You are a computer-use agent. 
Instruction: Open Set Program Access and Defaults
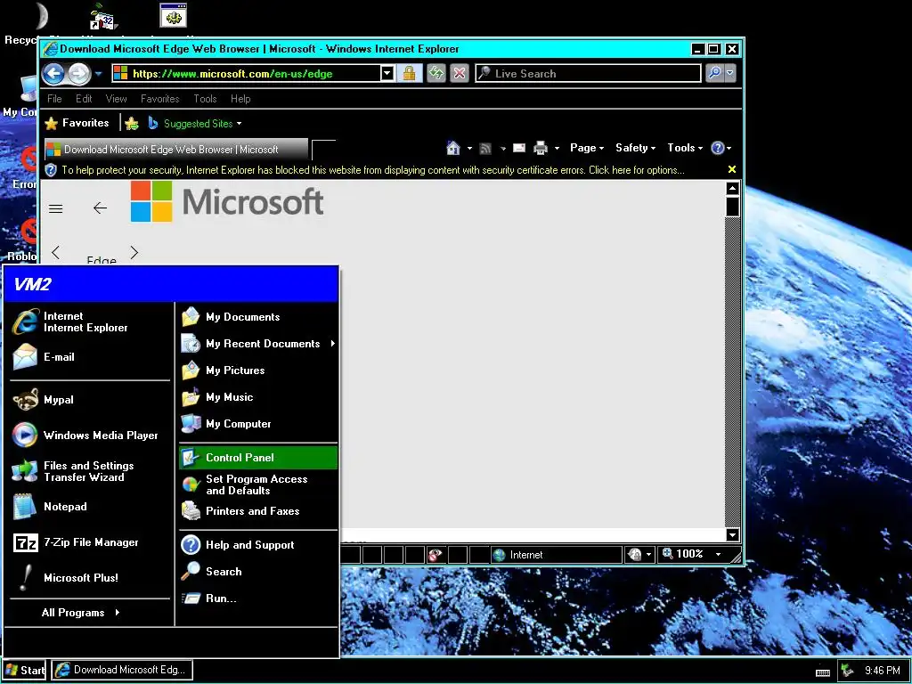pos(258,484)
